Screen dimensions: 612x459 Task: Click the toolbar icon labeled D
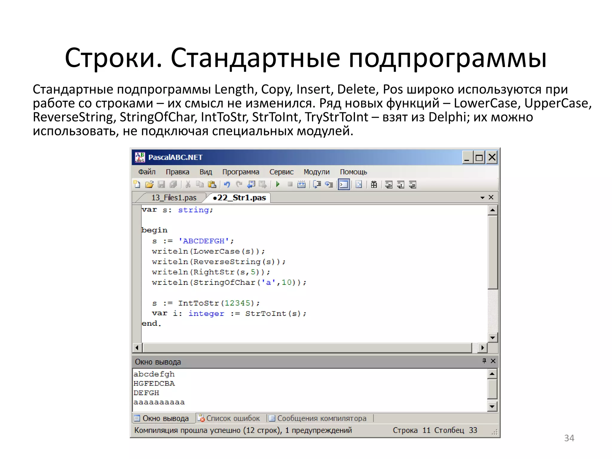[389, 185]
